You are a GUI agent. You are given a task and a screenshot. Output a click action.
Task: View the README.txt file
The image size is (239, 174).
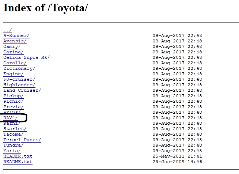[18, 162]
